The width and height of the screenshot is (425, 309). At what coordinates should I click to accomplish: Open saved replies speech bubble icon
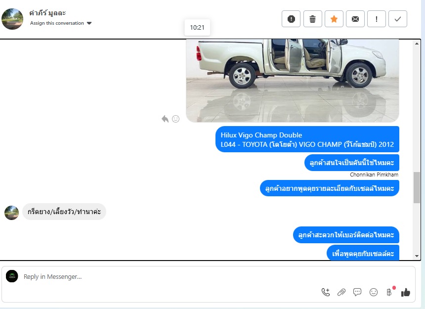[x=357, y=292]
